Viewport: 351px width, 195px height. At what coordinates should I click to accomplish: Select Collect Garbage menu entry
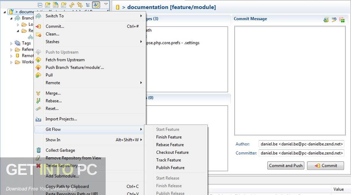(89, 150)
